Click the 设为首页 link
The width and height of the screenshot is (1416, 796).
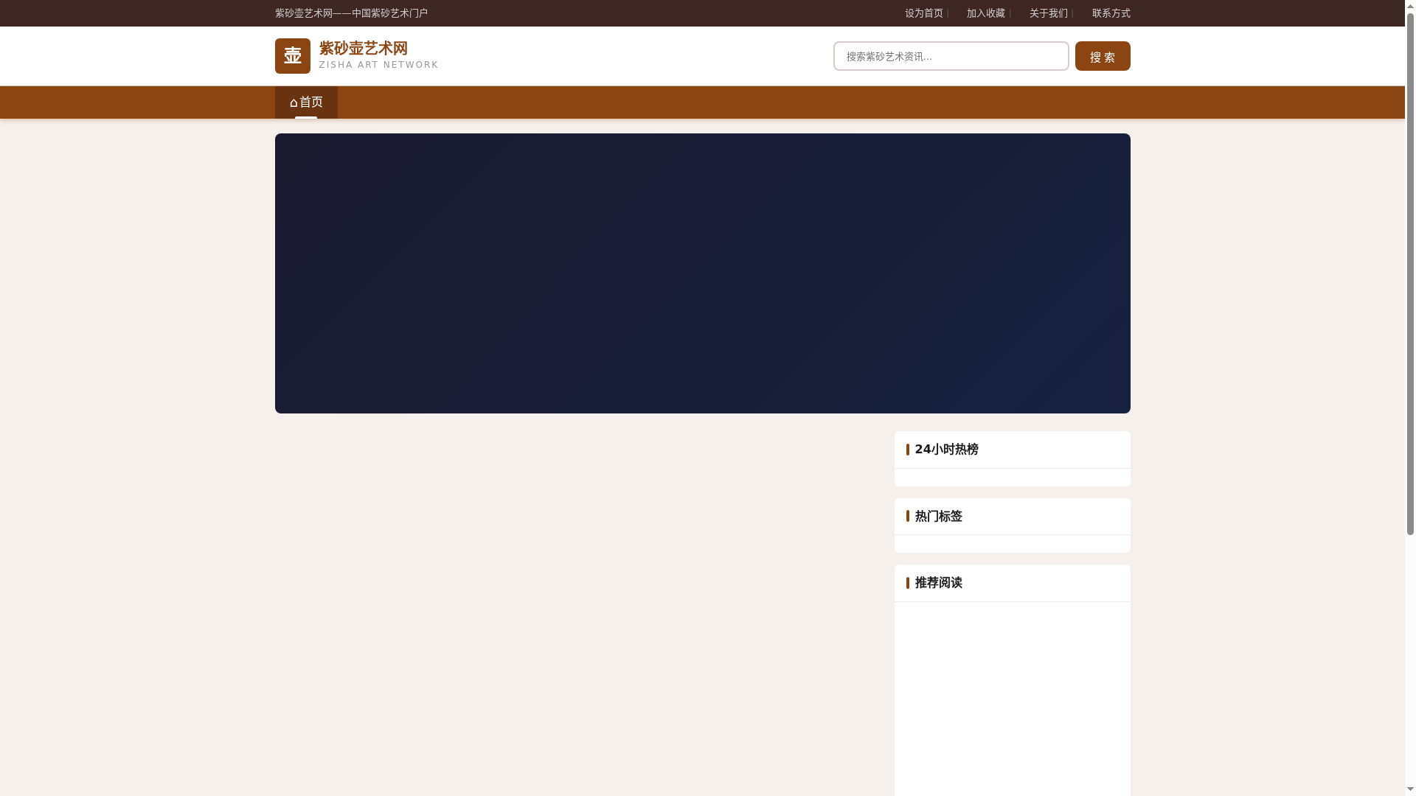tap(923, 13)
